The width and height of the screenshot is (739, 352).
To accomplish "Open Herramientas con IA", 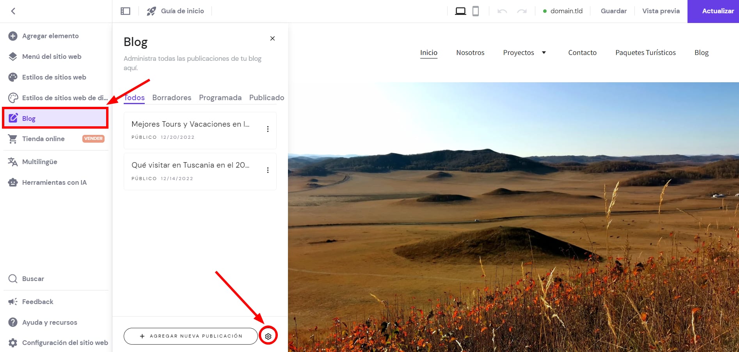I will point(54,182).
